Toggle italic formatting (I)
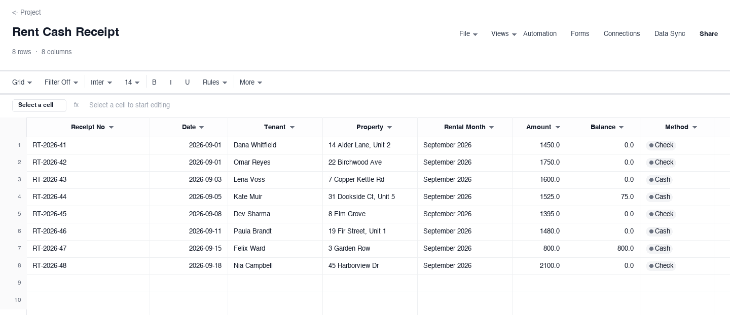 coord(171,83)
